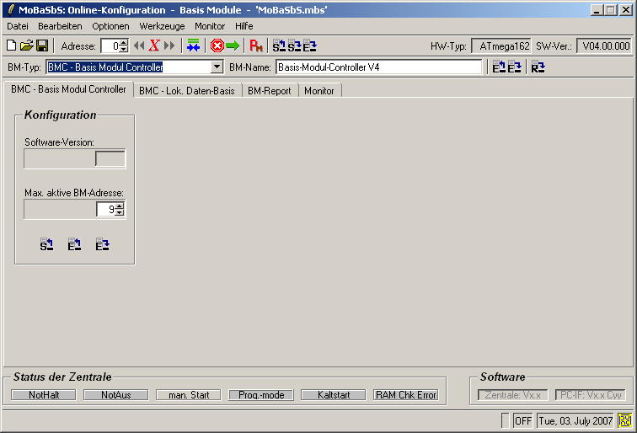Click the blue and green arrows toolbar icon

click(x=194, y=45)
